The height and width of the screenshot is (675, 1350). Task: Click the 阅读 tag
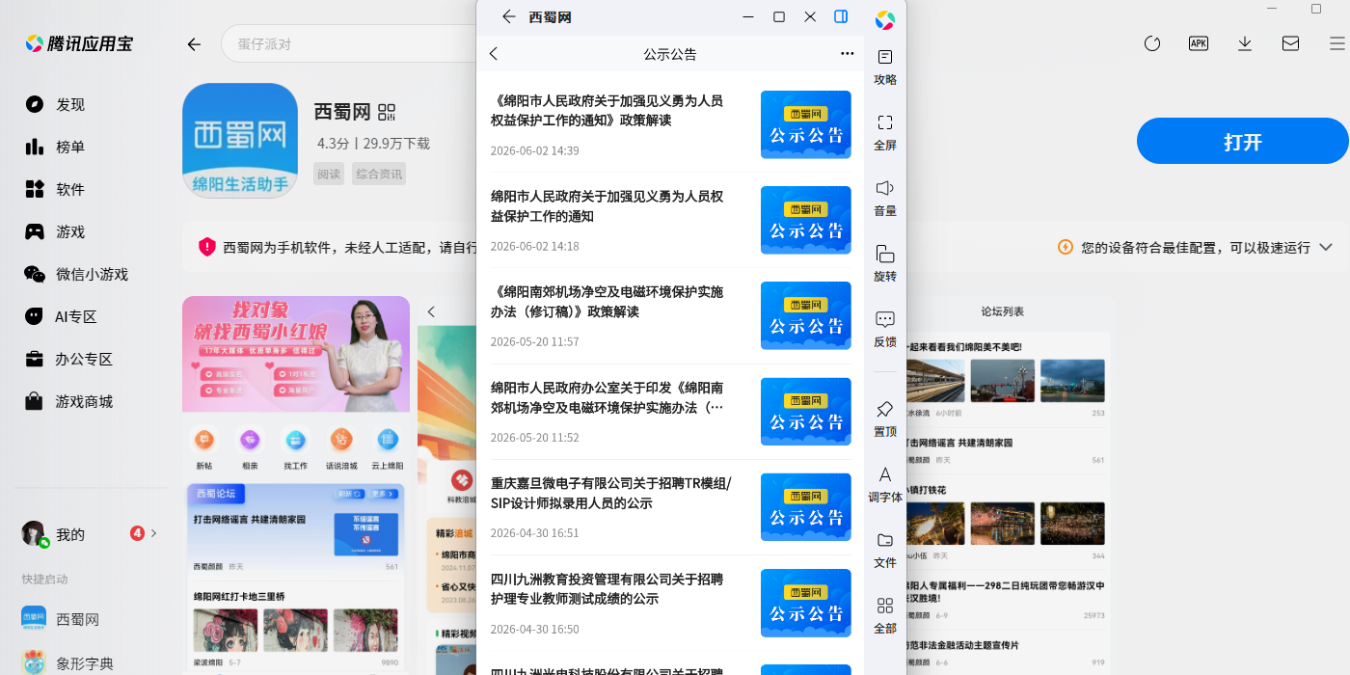pos(329,174)
